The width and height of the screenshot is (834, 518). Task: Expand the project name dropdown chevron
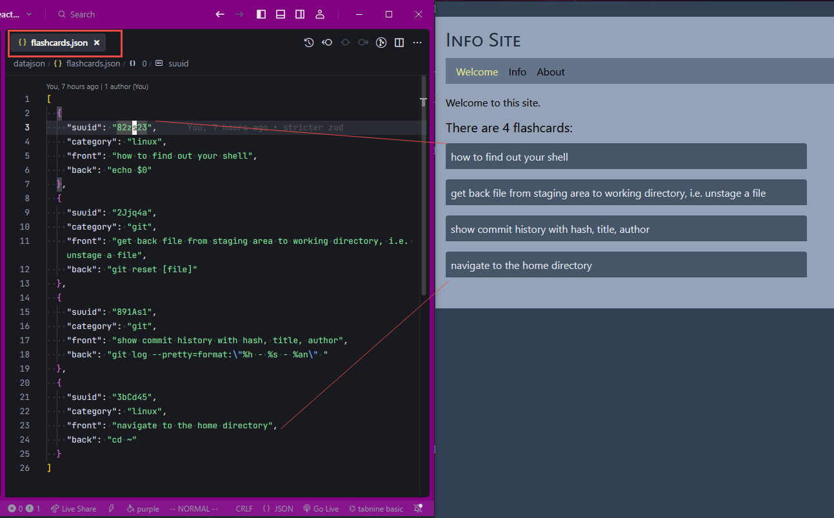tap(28, 14)
